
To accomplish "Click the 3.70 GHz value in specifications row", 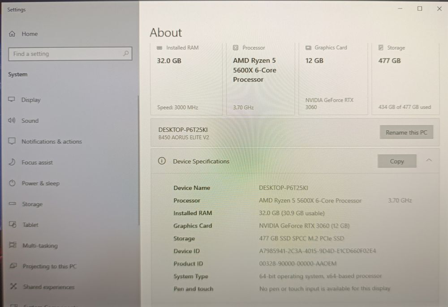I will point(400,200).
